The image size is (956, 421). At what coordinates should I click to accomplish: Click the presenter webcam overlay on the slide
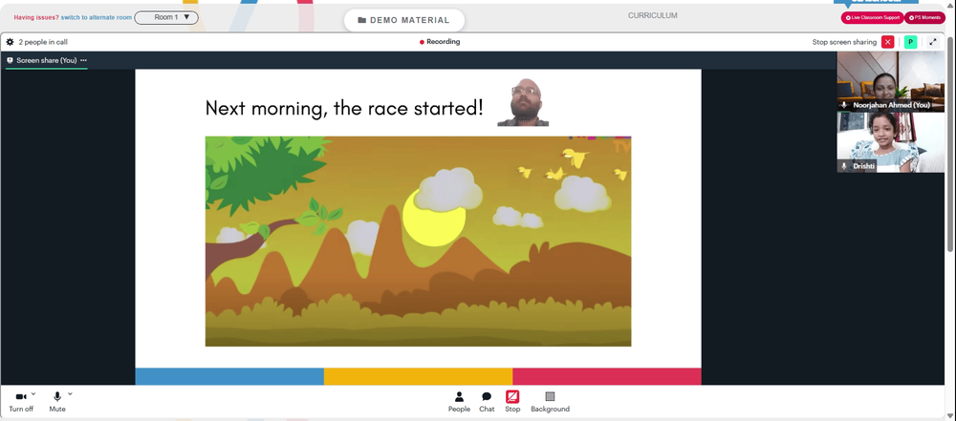pyautogui.click(x=523, y=102)
